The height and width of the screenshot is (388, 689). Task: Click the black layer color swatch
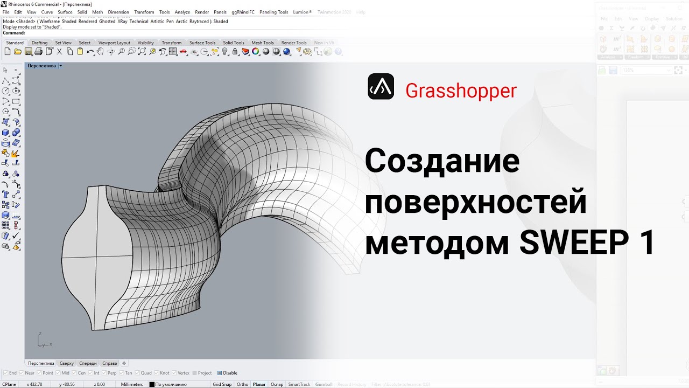pos(152,384)
